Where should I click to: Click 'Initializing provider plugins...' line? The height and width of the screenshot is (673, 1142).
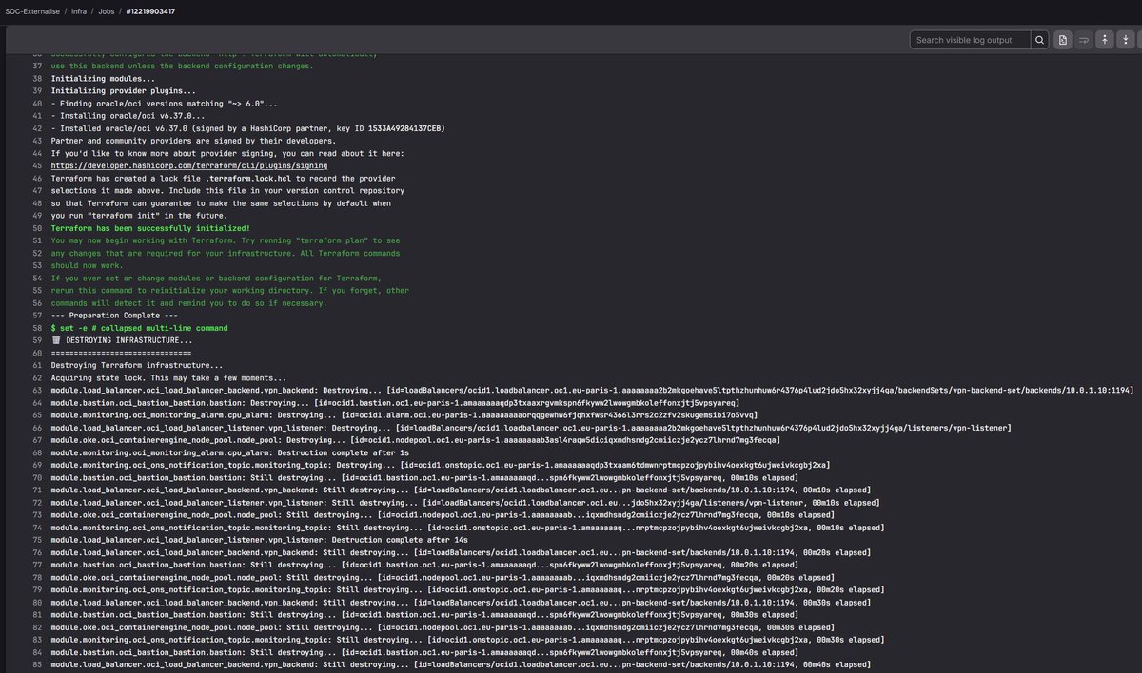pyautogui.click(x=122, y=90)
